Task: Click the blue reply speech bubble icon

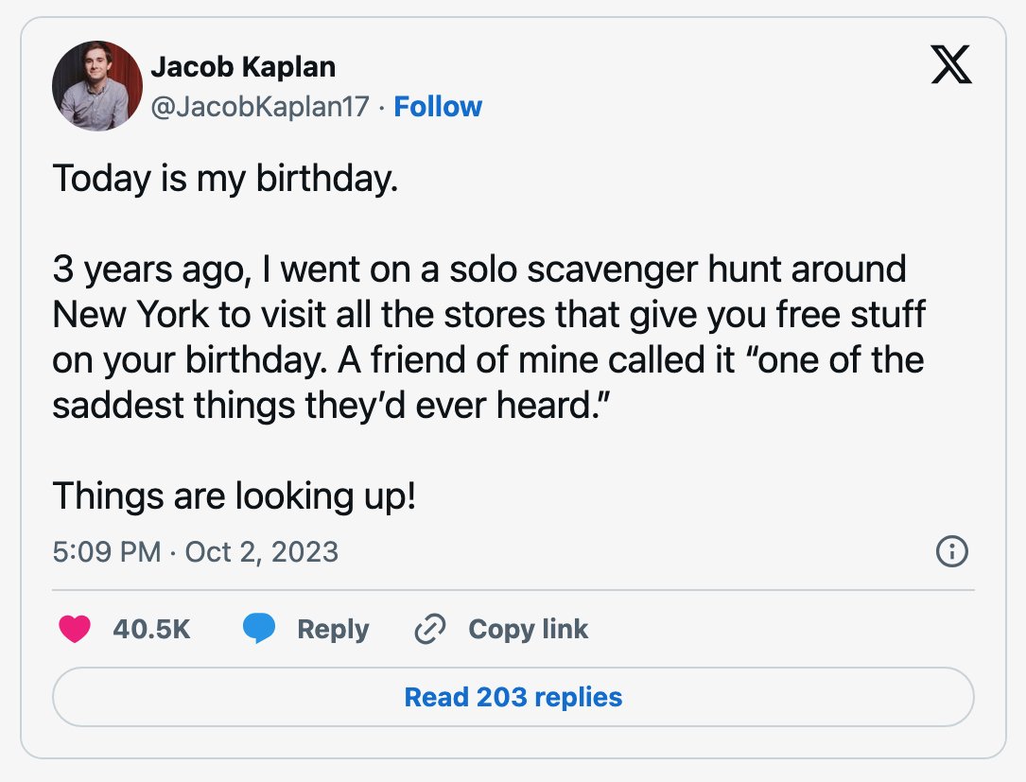Action: tap(259, 630)
